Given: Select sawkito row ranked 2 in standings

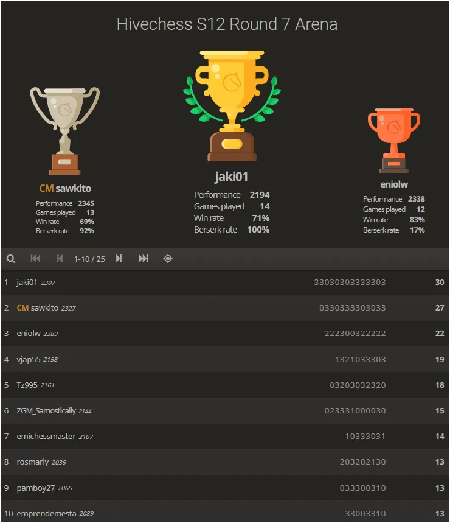Looking at the screenshot, I should tap(225, 308).
